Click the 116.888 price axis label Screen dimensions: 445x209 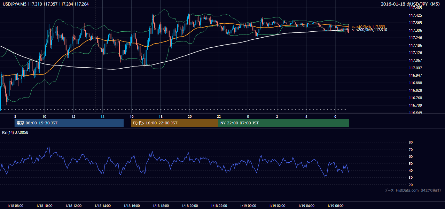pyautogui.click(x=416, y=83)
